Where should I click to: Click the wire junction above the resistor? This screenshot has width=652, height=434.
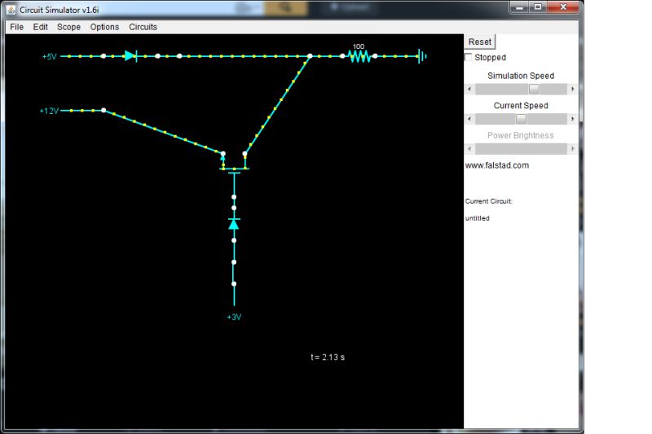[310, 56]
